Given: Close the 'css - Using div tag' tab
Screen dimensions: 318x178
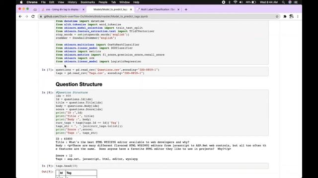Looking at the screenshot, I should [x=83, y=9].
